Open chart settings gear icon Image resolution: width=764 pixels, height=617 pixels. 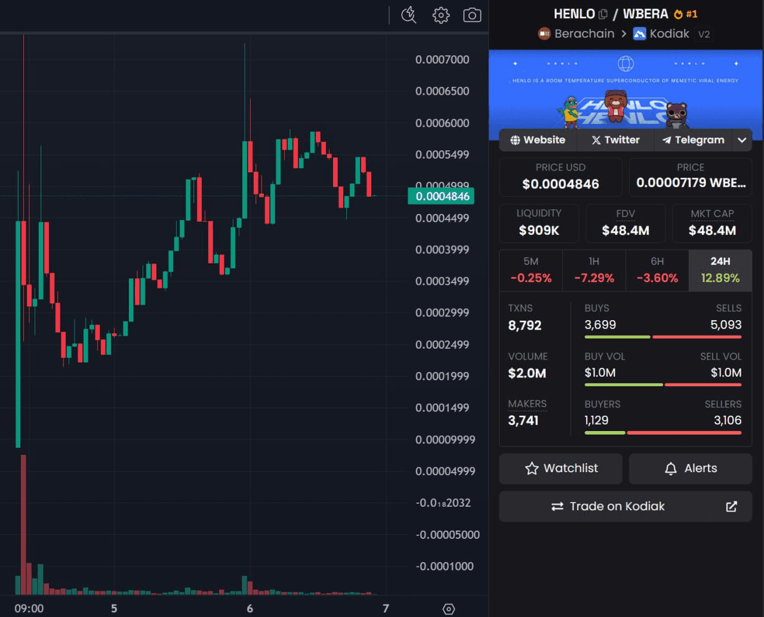click(x=441, y=15)
